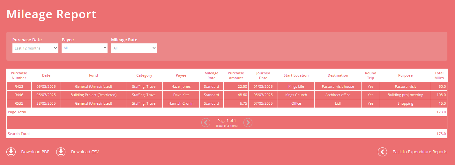Select purchase number R446
The width and height of the screenshot is (455, 165).
19,95
